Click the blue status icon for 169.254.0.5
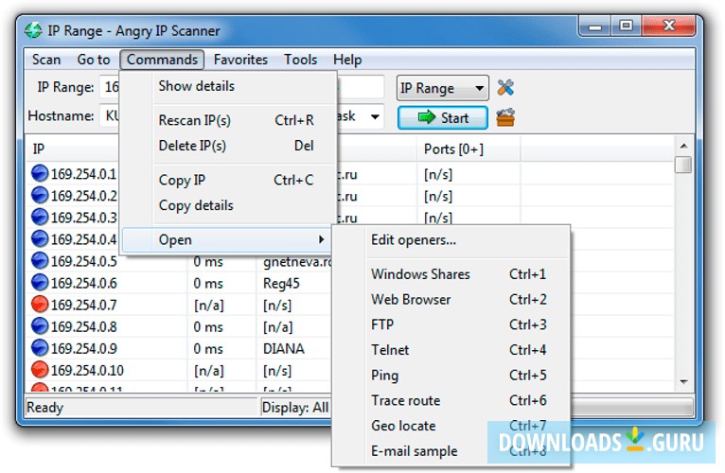725x473 pixels. click(40, 260)
